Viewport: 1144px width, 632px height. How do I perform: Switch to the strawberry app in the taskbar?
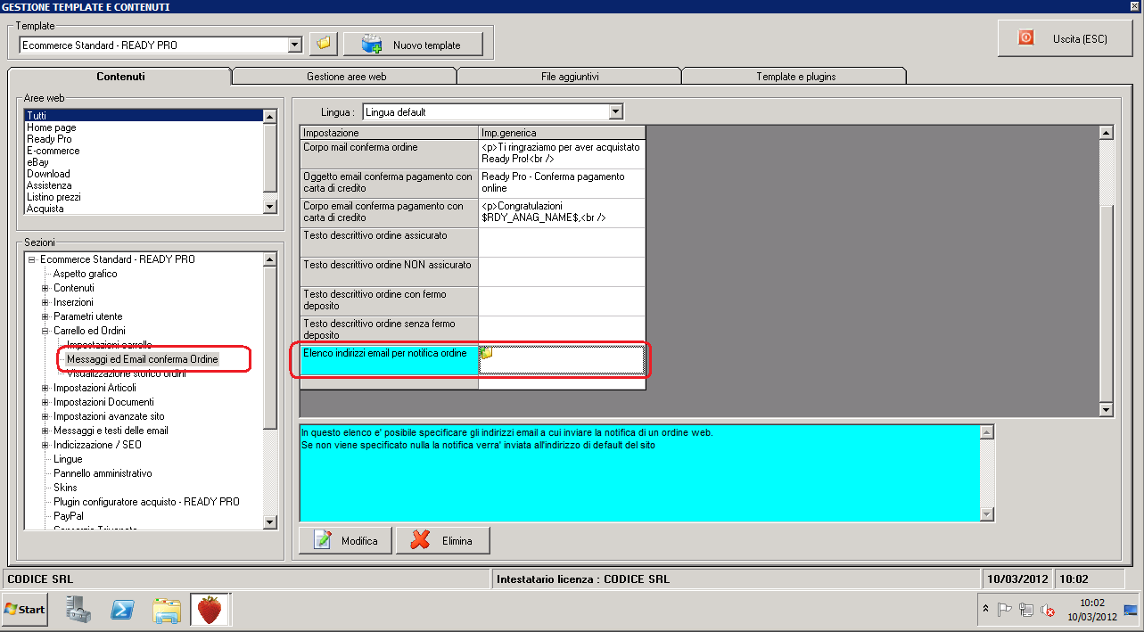[x=210, y=610]
